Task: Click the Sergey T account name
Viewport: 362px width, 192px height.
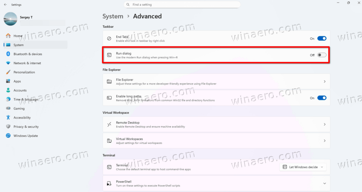Action: point(26,17)
